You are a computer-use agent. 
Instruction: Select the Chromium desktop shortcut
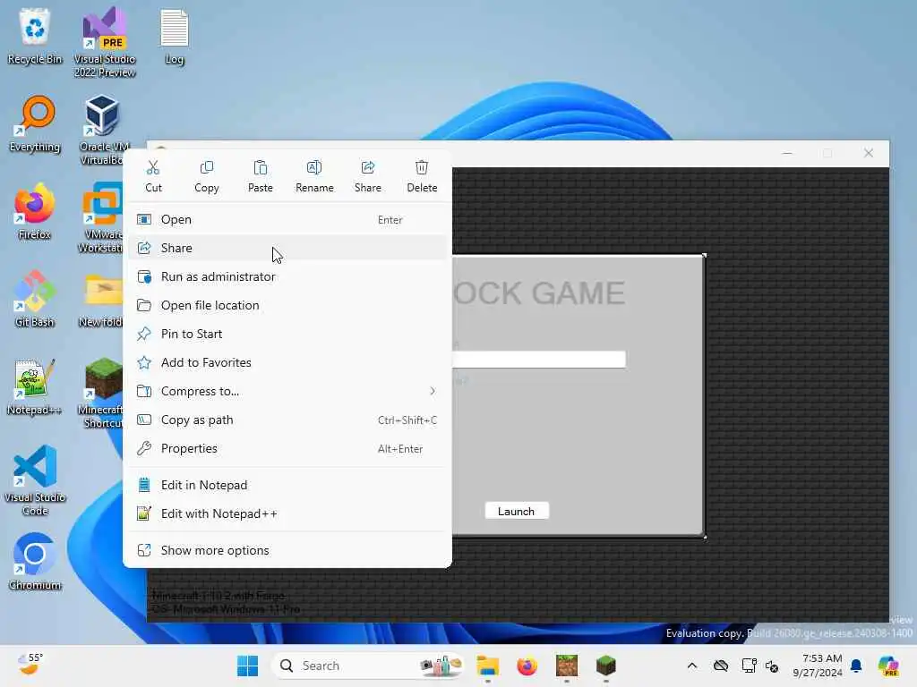(35, 562)
